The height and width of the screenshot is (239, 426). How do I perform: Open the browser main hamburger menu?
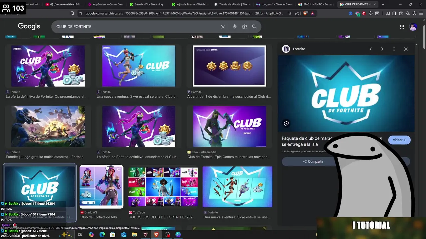coord(421,13)
